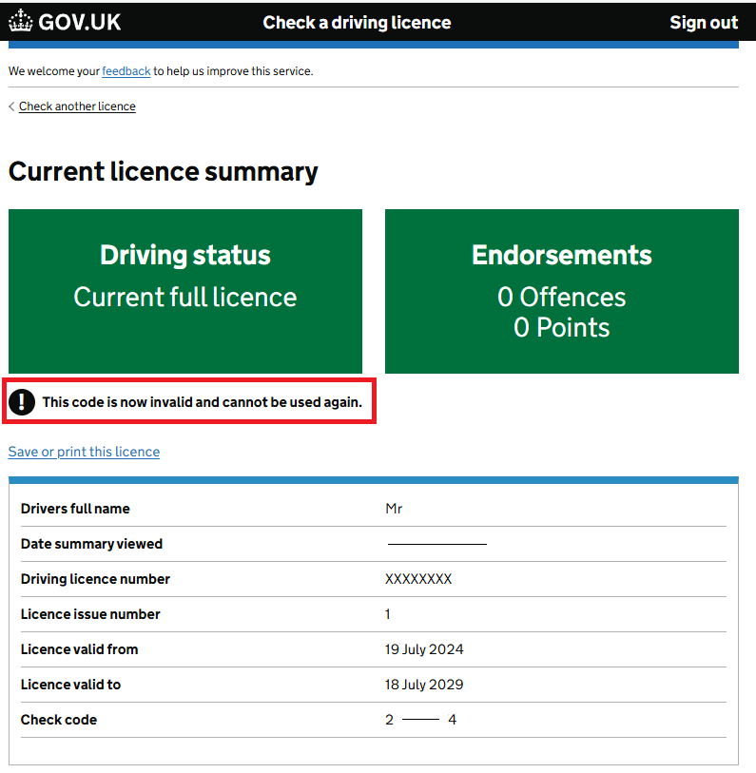Click the back chevron beside Check another licence

click(11, 106)
